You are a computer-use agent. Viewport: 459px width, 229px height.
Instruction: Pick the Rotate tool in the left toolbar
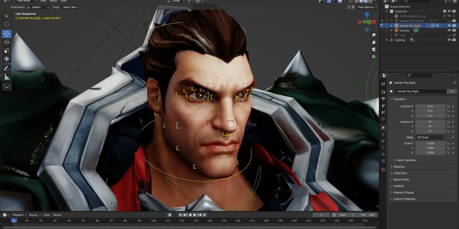coord(7,42)
